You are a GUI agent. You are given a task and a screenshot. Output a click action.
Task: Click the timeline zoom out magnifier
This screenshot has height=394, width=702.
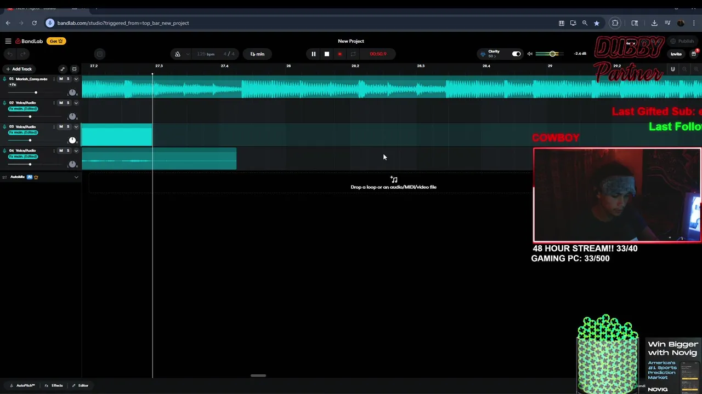pos(684,69)
